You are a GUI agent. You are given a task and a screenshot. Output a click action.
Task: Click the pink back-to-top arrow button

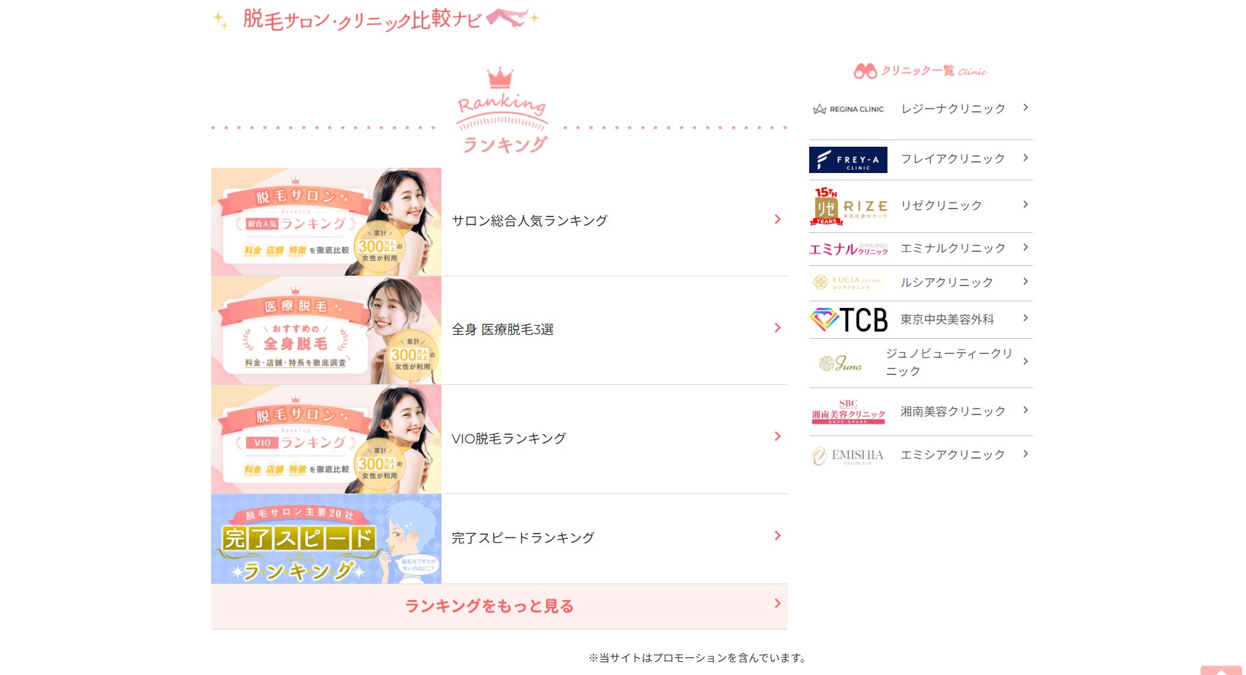coord(1221,670)
